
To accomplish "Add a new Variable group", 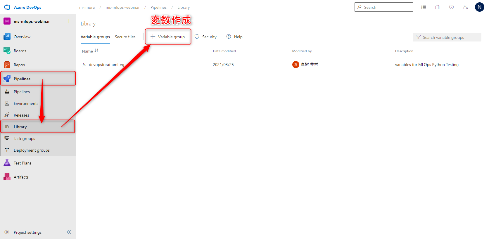I will point(168,37).
